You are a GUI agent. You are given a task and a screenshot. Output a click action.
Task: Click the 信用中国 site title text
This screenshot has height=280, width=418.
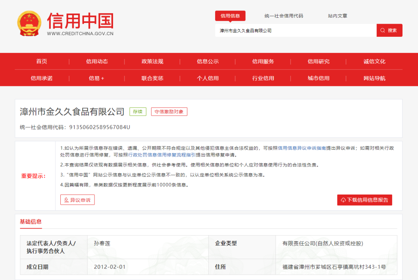point(80,20)
